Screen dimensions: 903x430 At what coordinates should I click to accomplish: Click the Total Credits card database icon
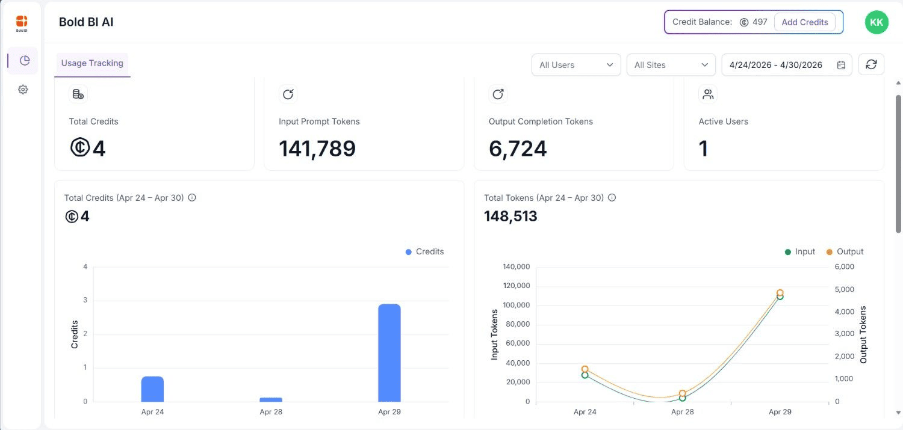coord(78,94)
